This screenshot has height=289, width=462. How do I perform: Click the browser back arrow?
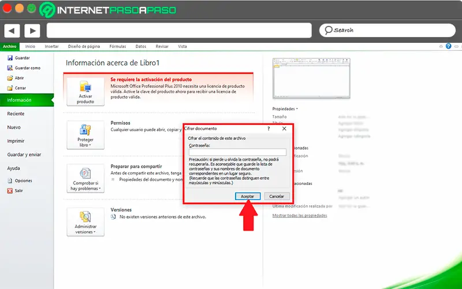tap(12, 31)
